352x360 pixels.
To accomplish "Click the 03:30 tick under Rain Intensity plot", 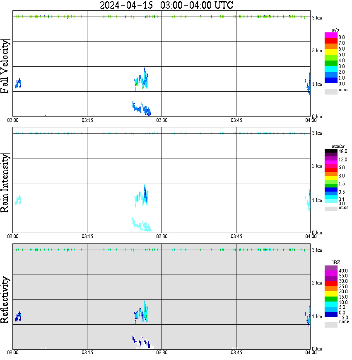I will coord(162,236).
